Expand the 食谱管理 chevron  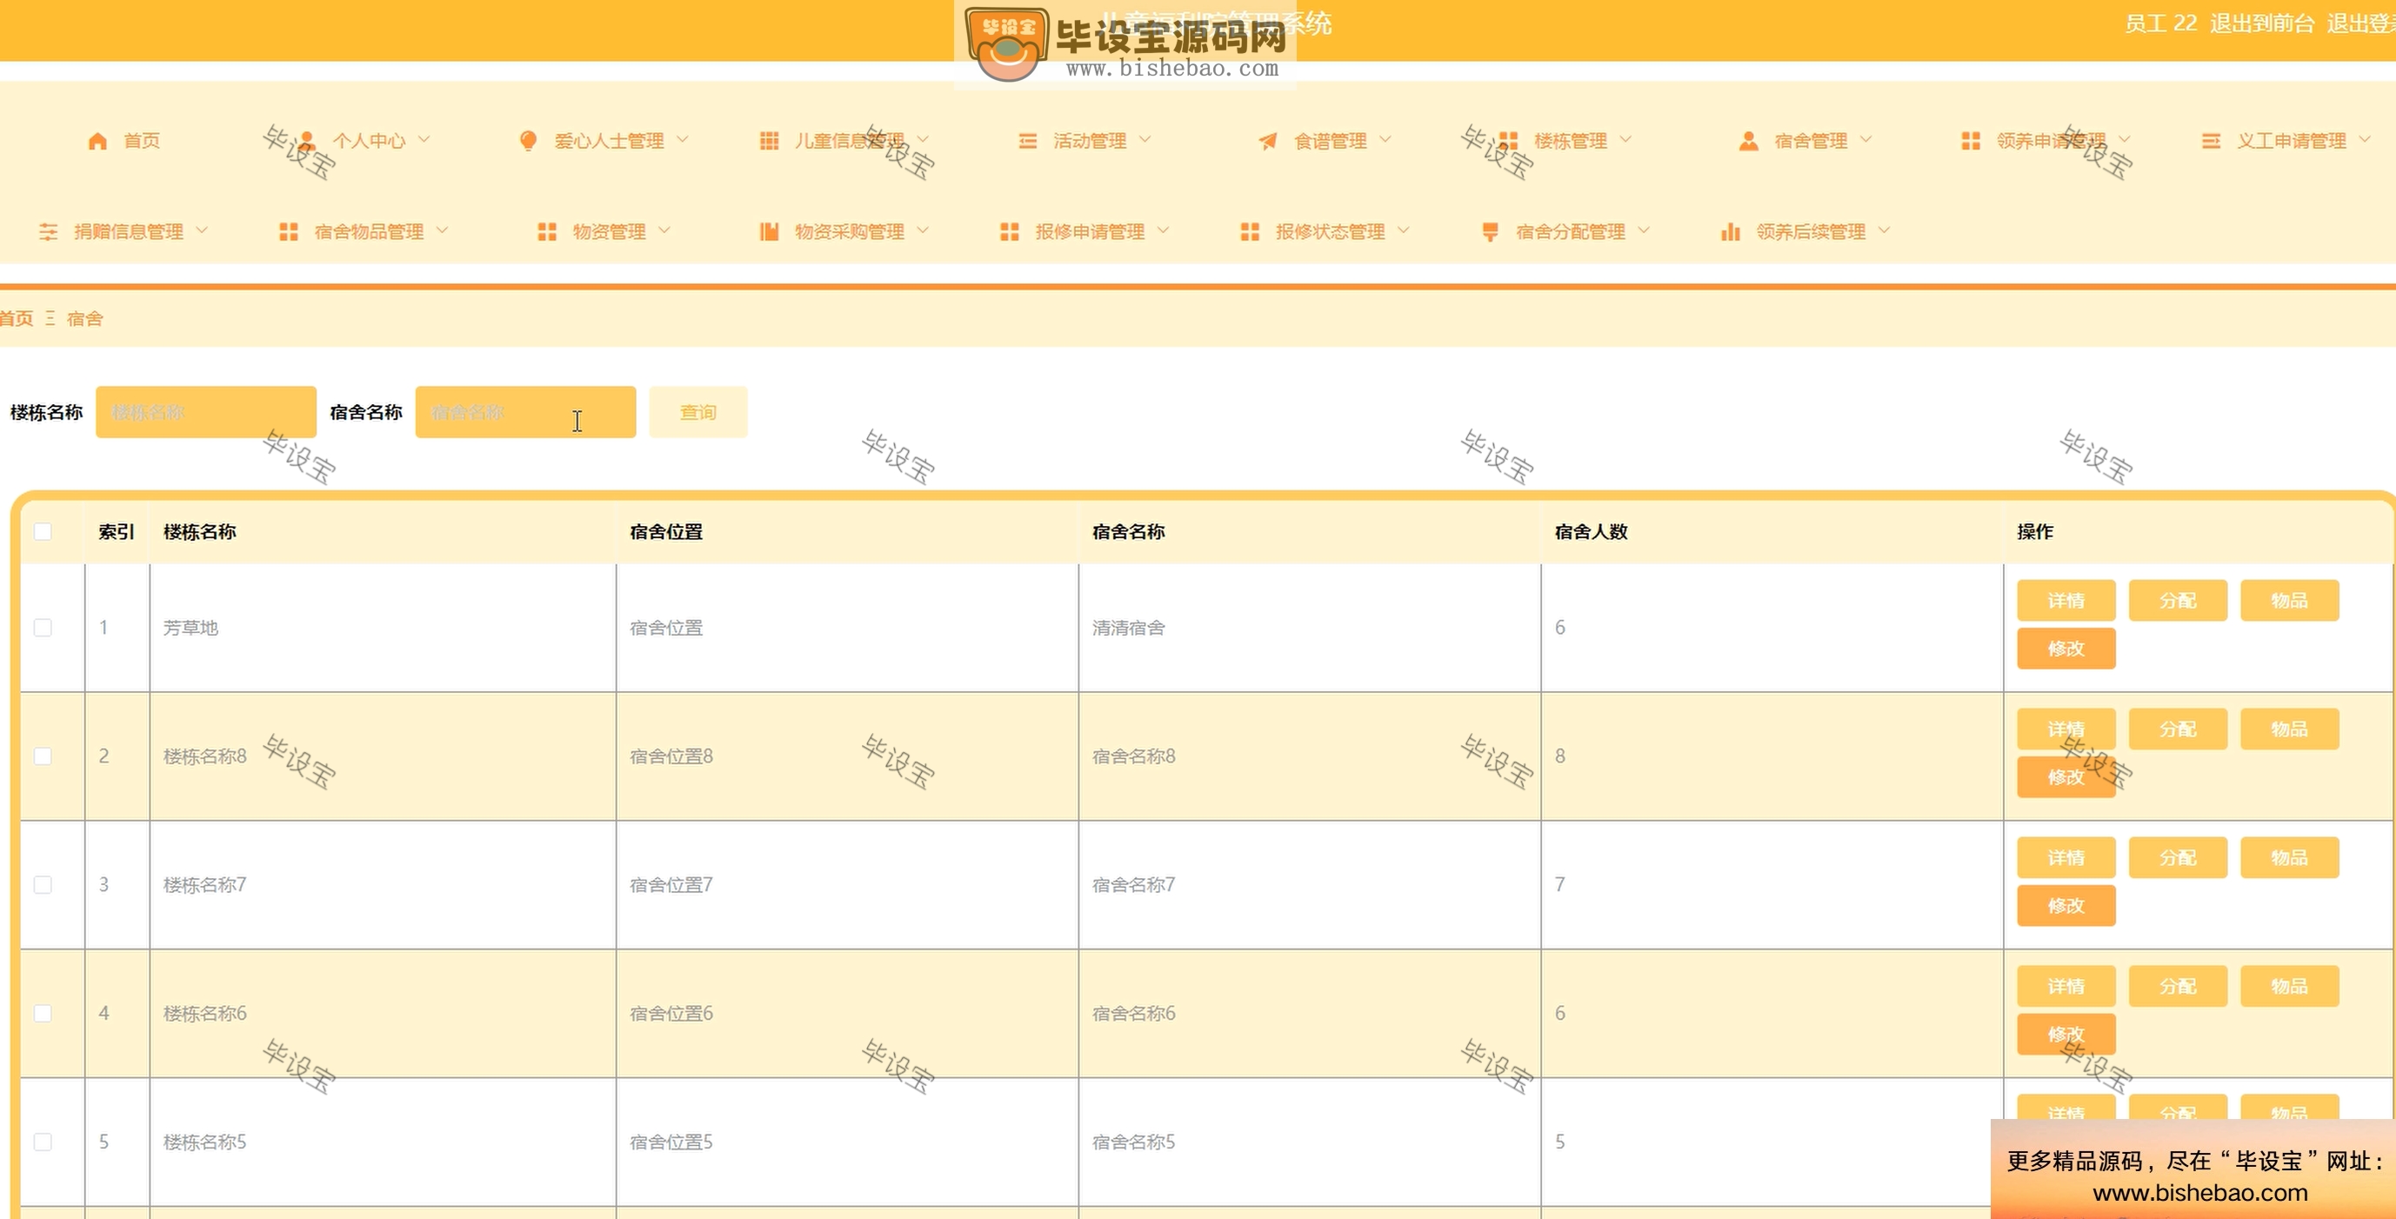pos(1385,139)
